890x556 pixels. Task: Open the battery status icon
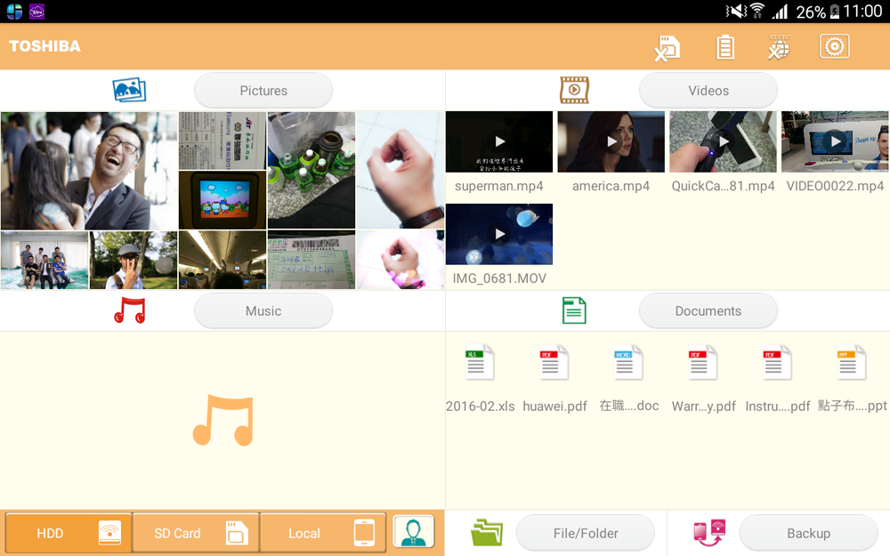coord(724,48)
